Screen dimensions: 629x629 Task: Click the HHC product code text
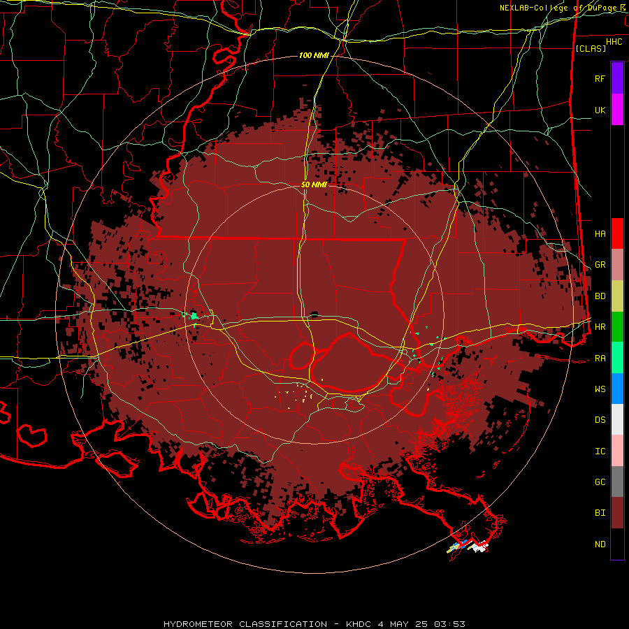coord(614,42)
